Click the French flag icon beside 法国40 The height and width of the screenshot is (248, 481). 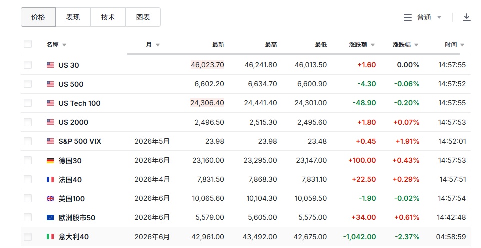coord(50,180)
